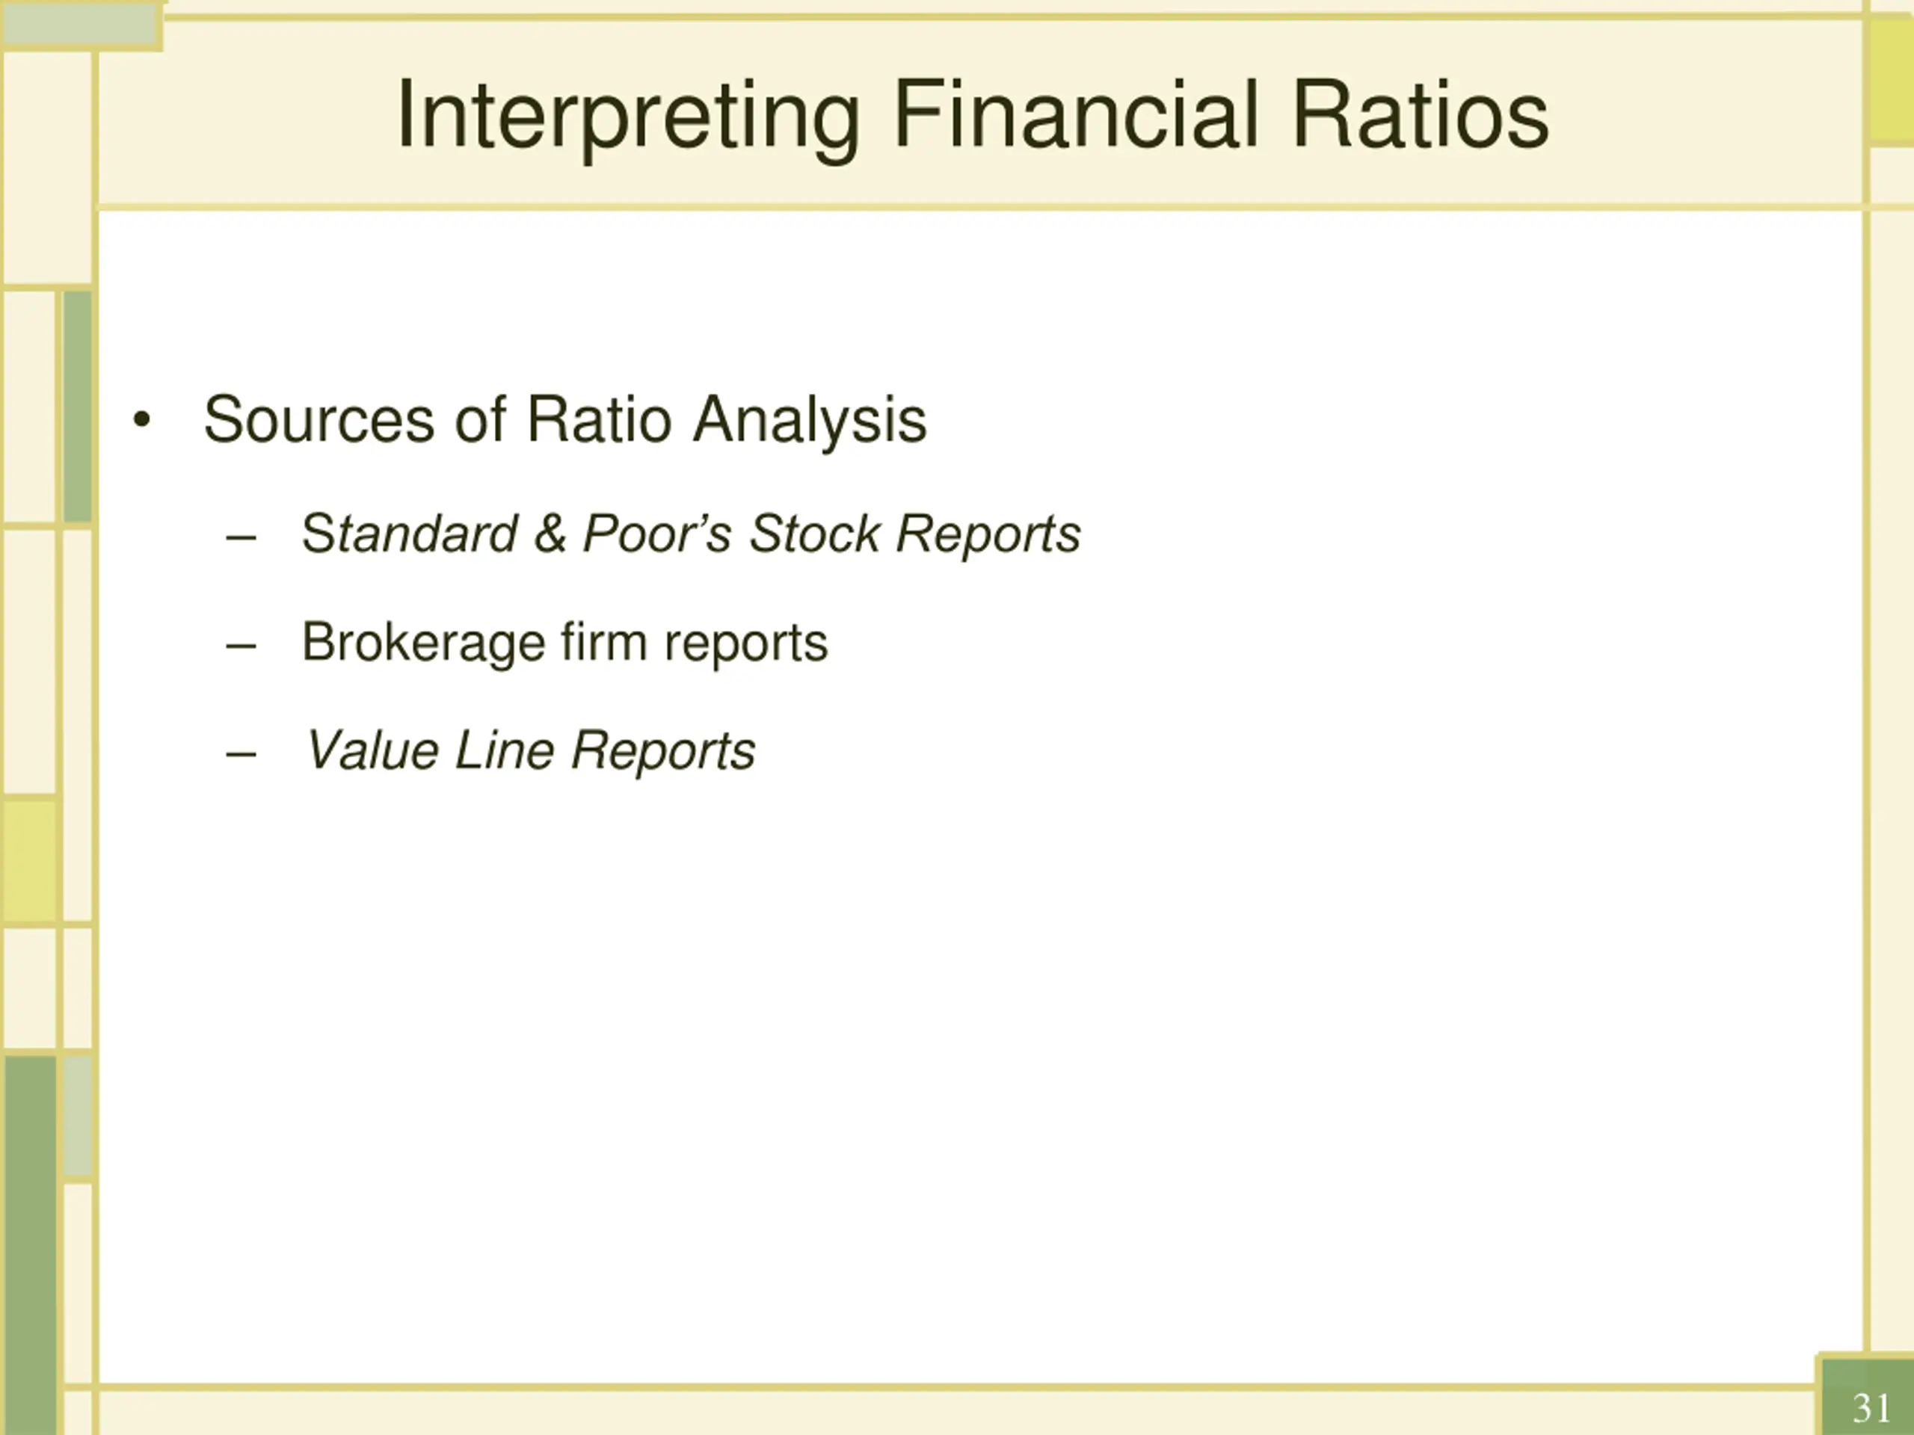Click the Brokerage firm reports line
This screenshot has height=1435, width=1914.
click(564, 643)
